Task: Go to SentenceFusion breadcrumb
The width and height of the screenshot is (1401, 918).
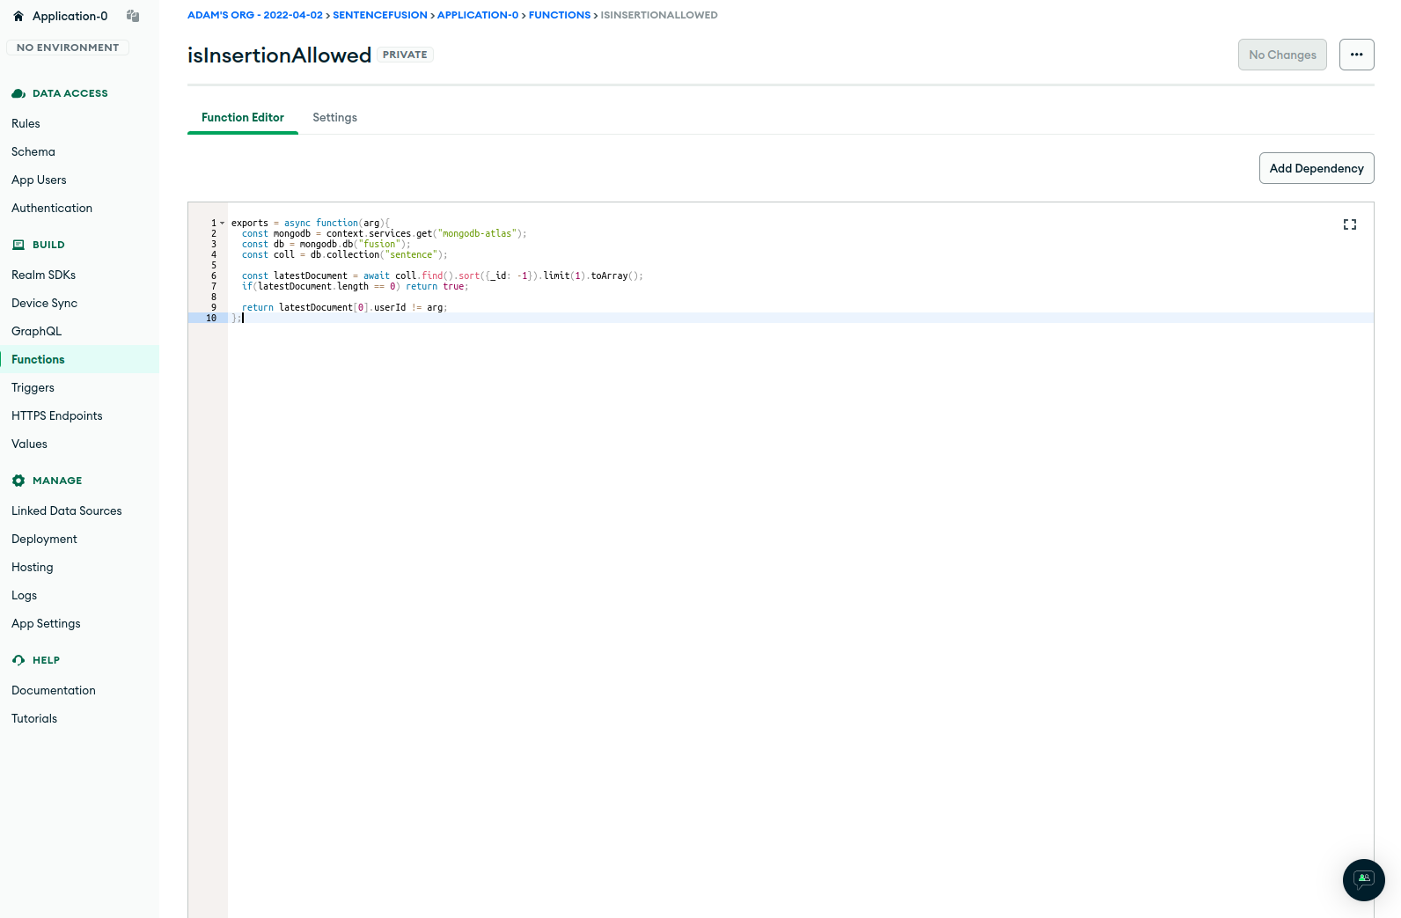Action: [x=380, y=15]
